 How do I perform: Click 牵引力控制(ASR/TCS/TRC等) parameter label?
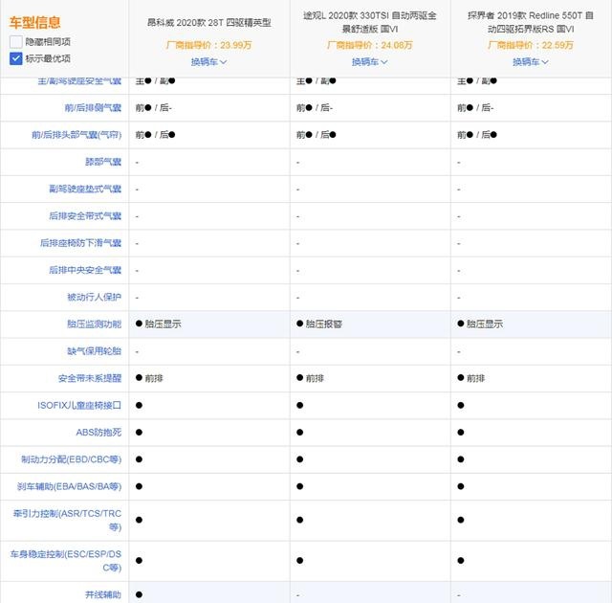(67, 520)
